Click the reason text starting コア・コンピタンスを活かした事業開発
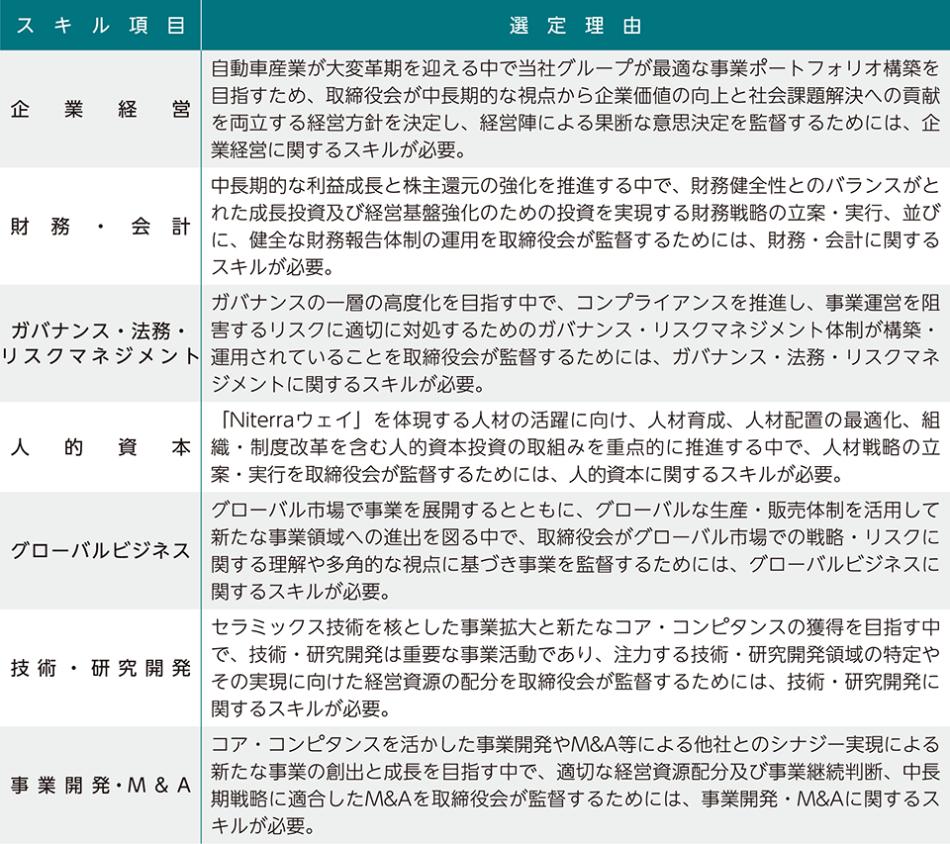Screen dimensions: 950x844 tap(575, 786)
